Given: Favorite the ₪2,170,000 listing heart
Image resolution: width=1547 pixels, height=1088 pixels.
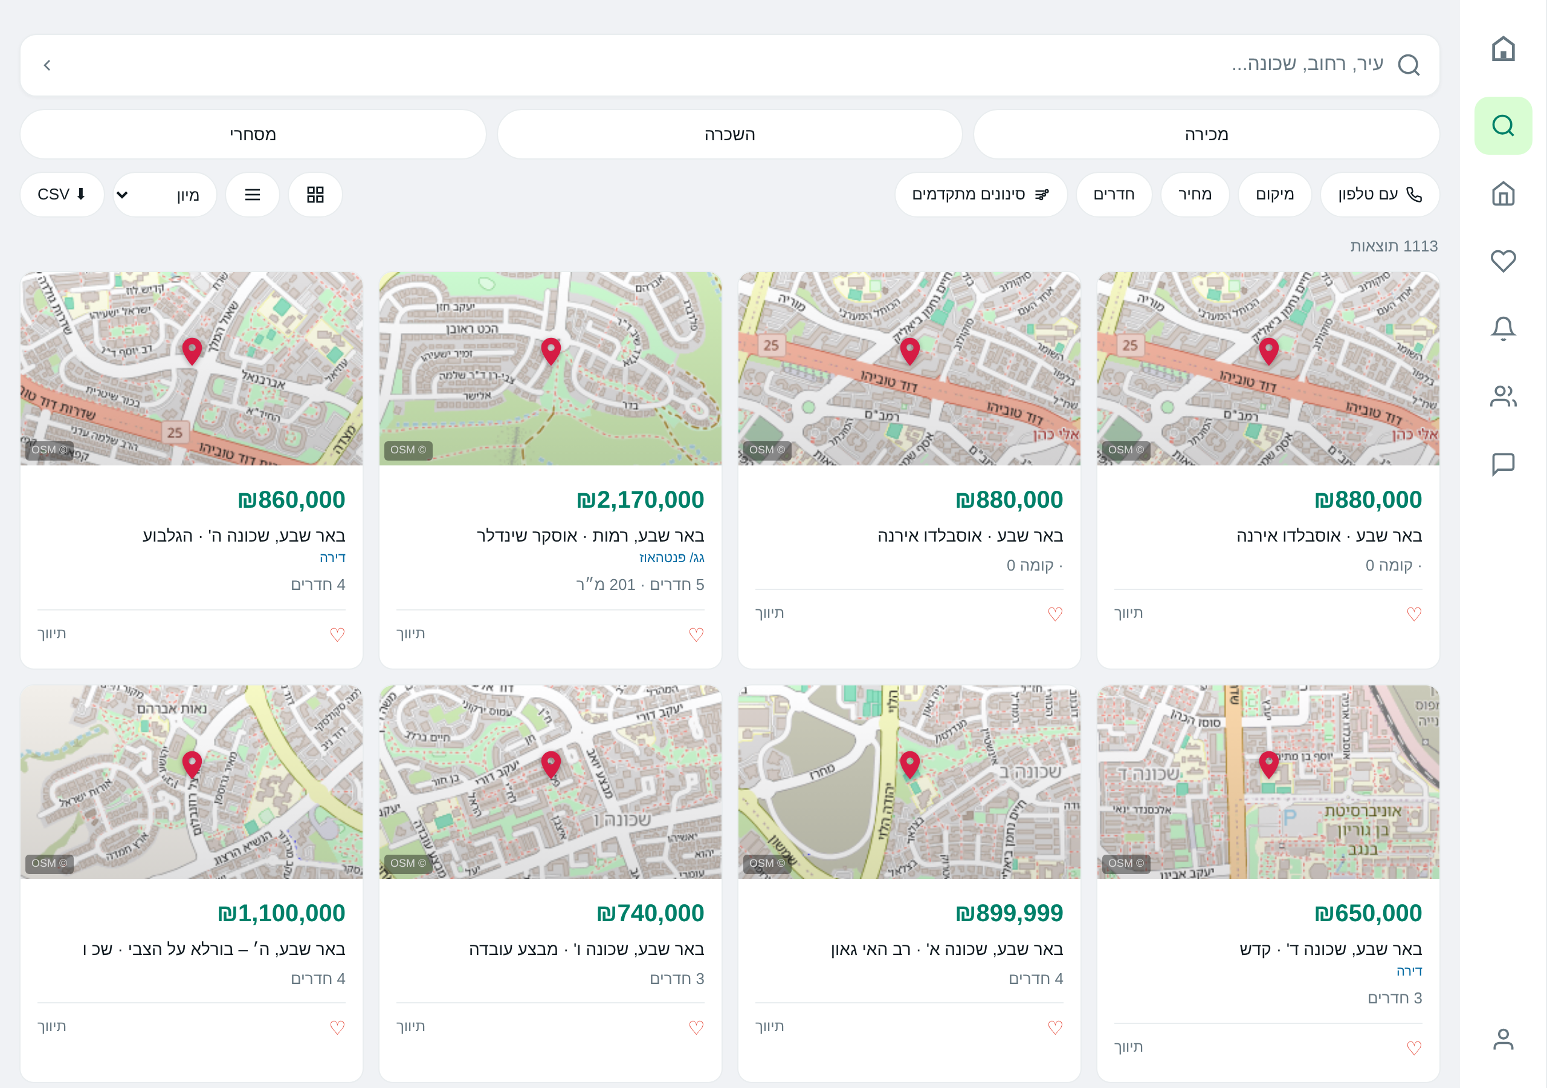Looking at the screenshot, I should click(x=696, y=634).
